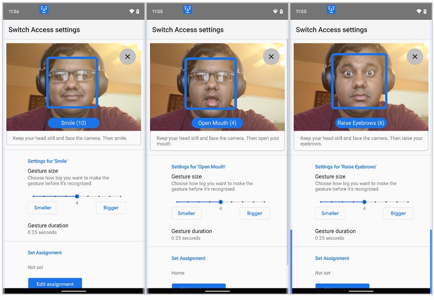Screen dimensions: 434x300
Task: Open Gesture duration setting for Raise Eyebrows
Action: (336, 234)
